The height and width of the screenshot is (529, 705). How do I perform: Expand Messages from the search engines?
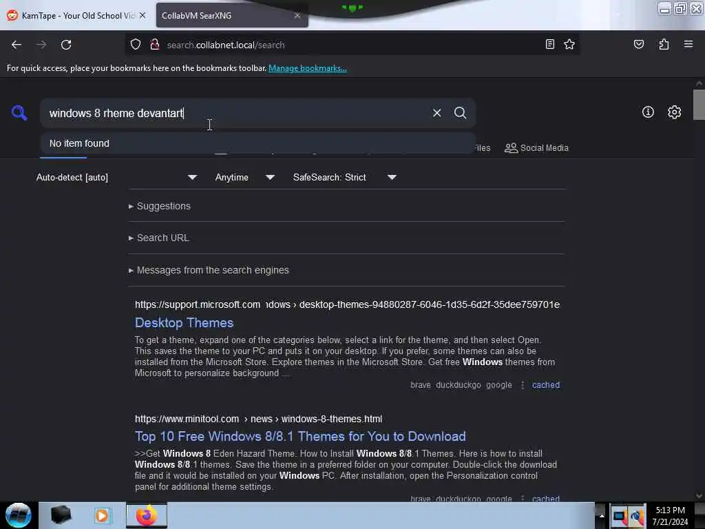click(x=209, y=270)
